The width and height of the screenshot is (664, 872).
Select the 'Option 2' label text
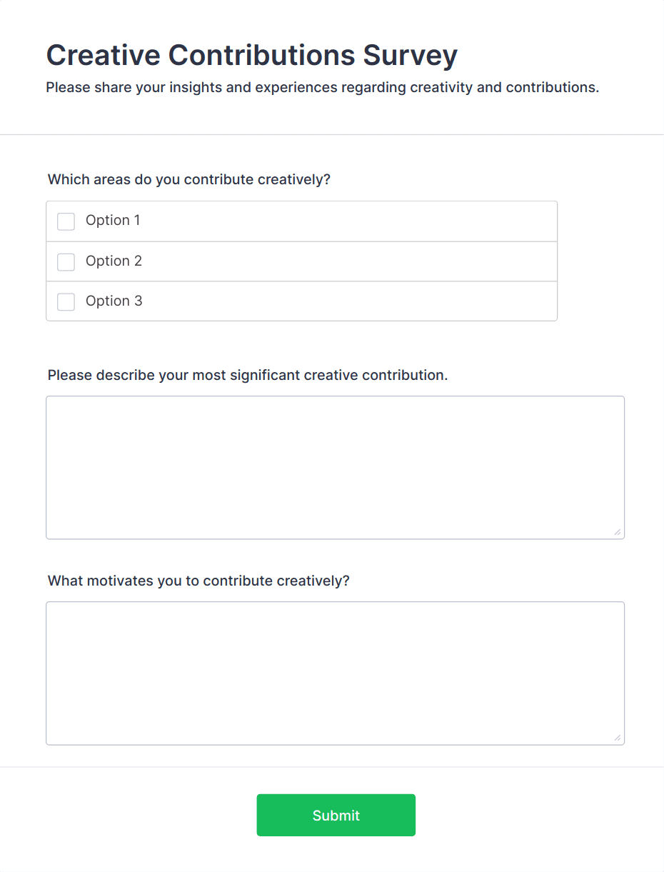(x=114, y=261)
